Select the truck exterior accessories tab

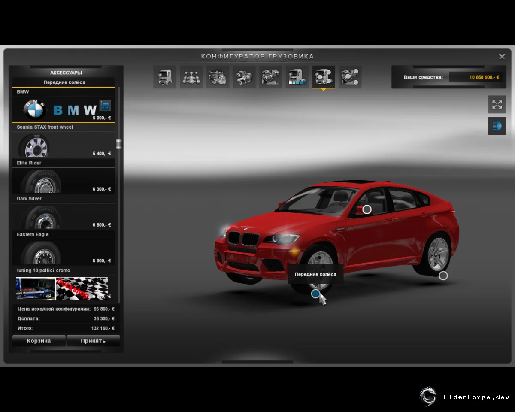324,77
